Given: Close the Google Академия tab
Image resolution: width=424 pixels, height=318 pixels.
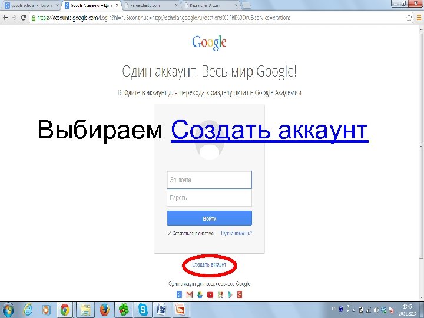Looking at the screenshot, I should 117,5.
